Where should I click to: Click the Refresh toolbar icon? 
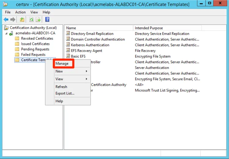click(31, 20)
